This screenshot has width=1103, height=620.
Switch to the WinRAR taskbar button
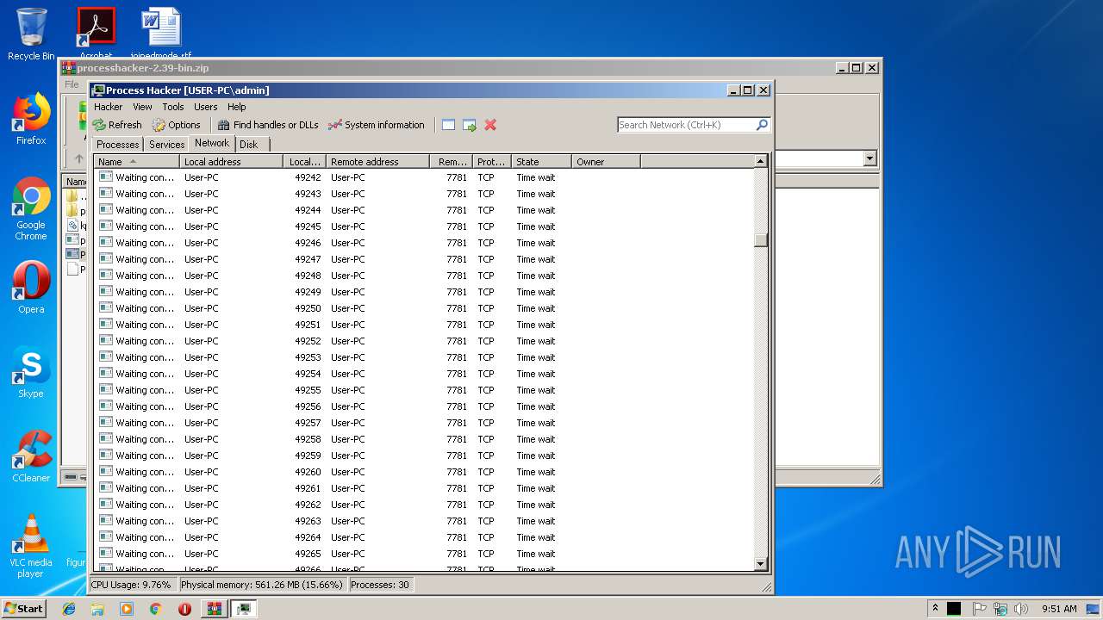pos(215,609)
